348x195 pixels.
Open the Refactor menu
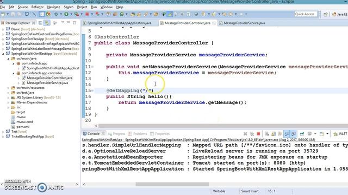click(38, 7)
